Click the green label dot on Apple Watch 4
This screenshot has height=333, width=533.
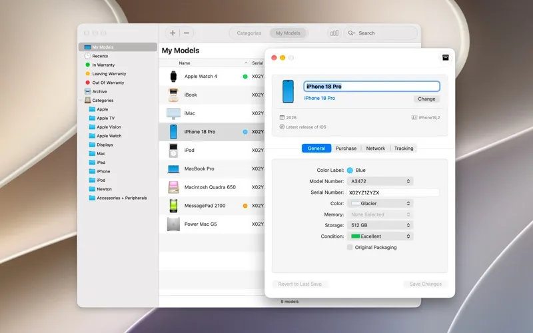point(245,77)
